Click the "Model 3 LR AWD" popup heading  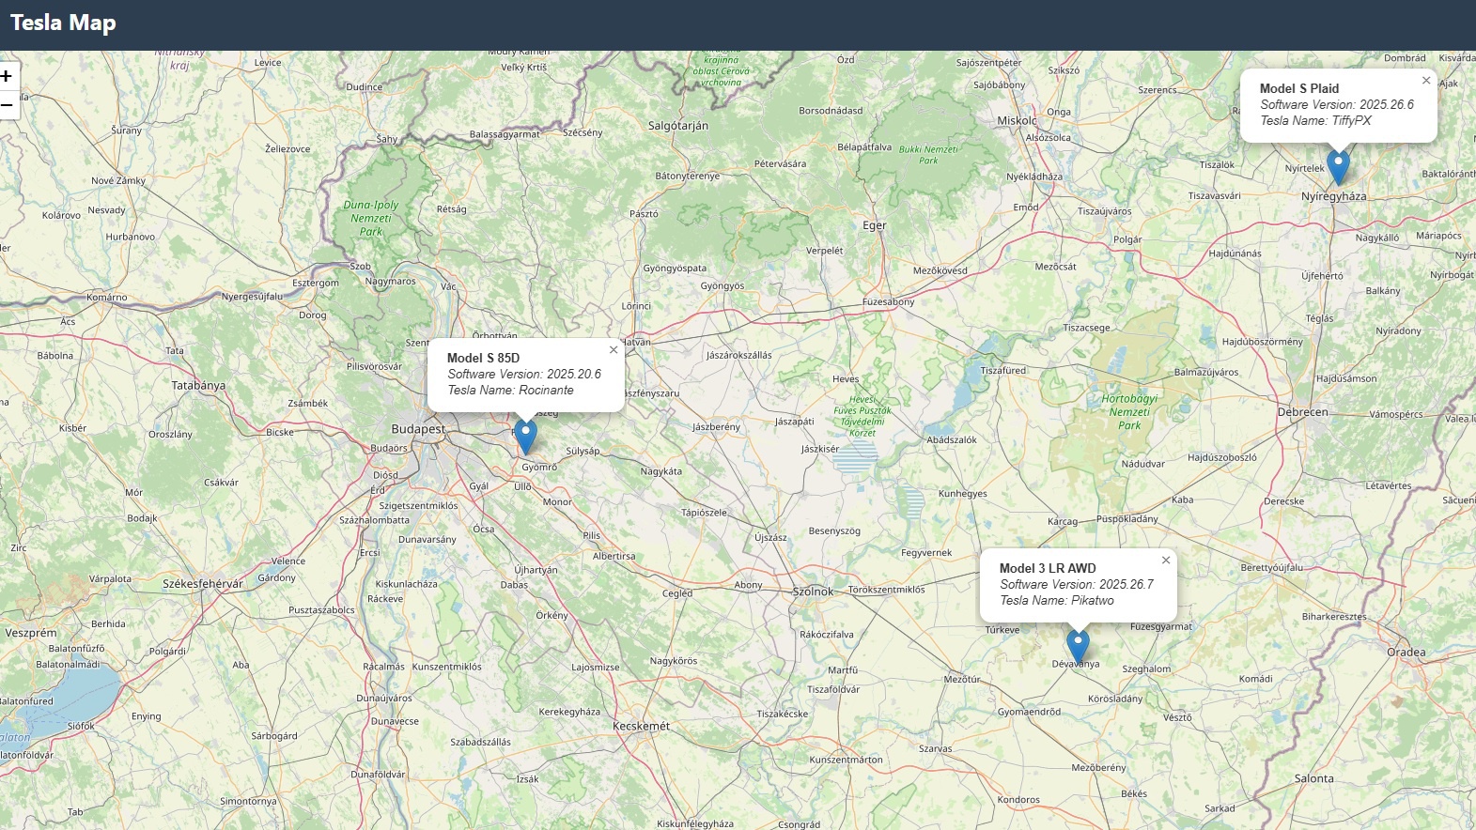1048,568
